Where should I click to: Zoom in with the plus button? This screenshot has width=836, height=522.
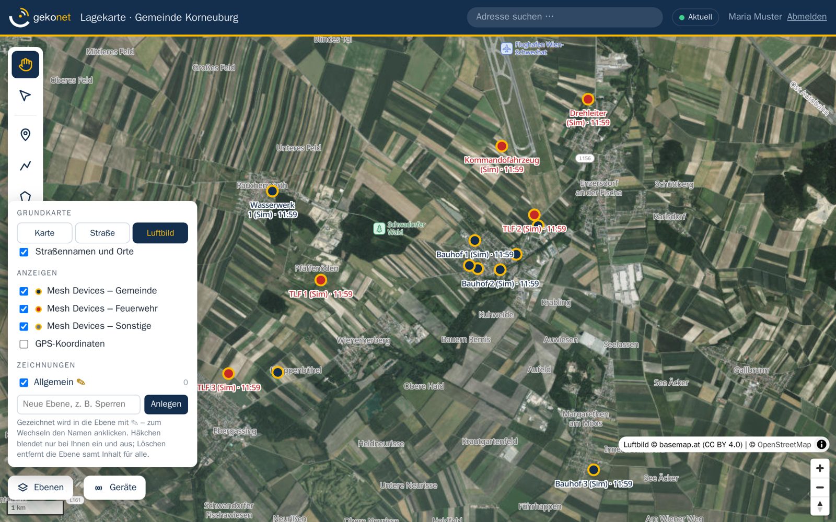(x=820, y=468)
